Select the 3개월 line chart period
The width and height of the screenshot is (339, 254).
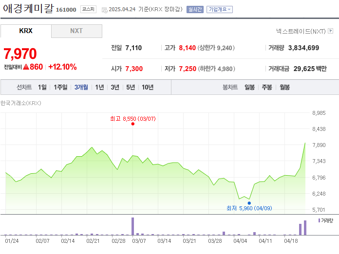pos(81,87)
